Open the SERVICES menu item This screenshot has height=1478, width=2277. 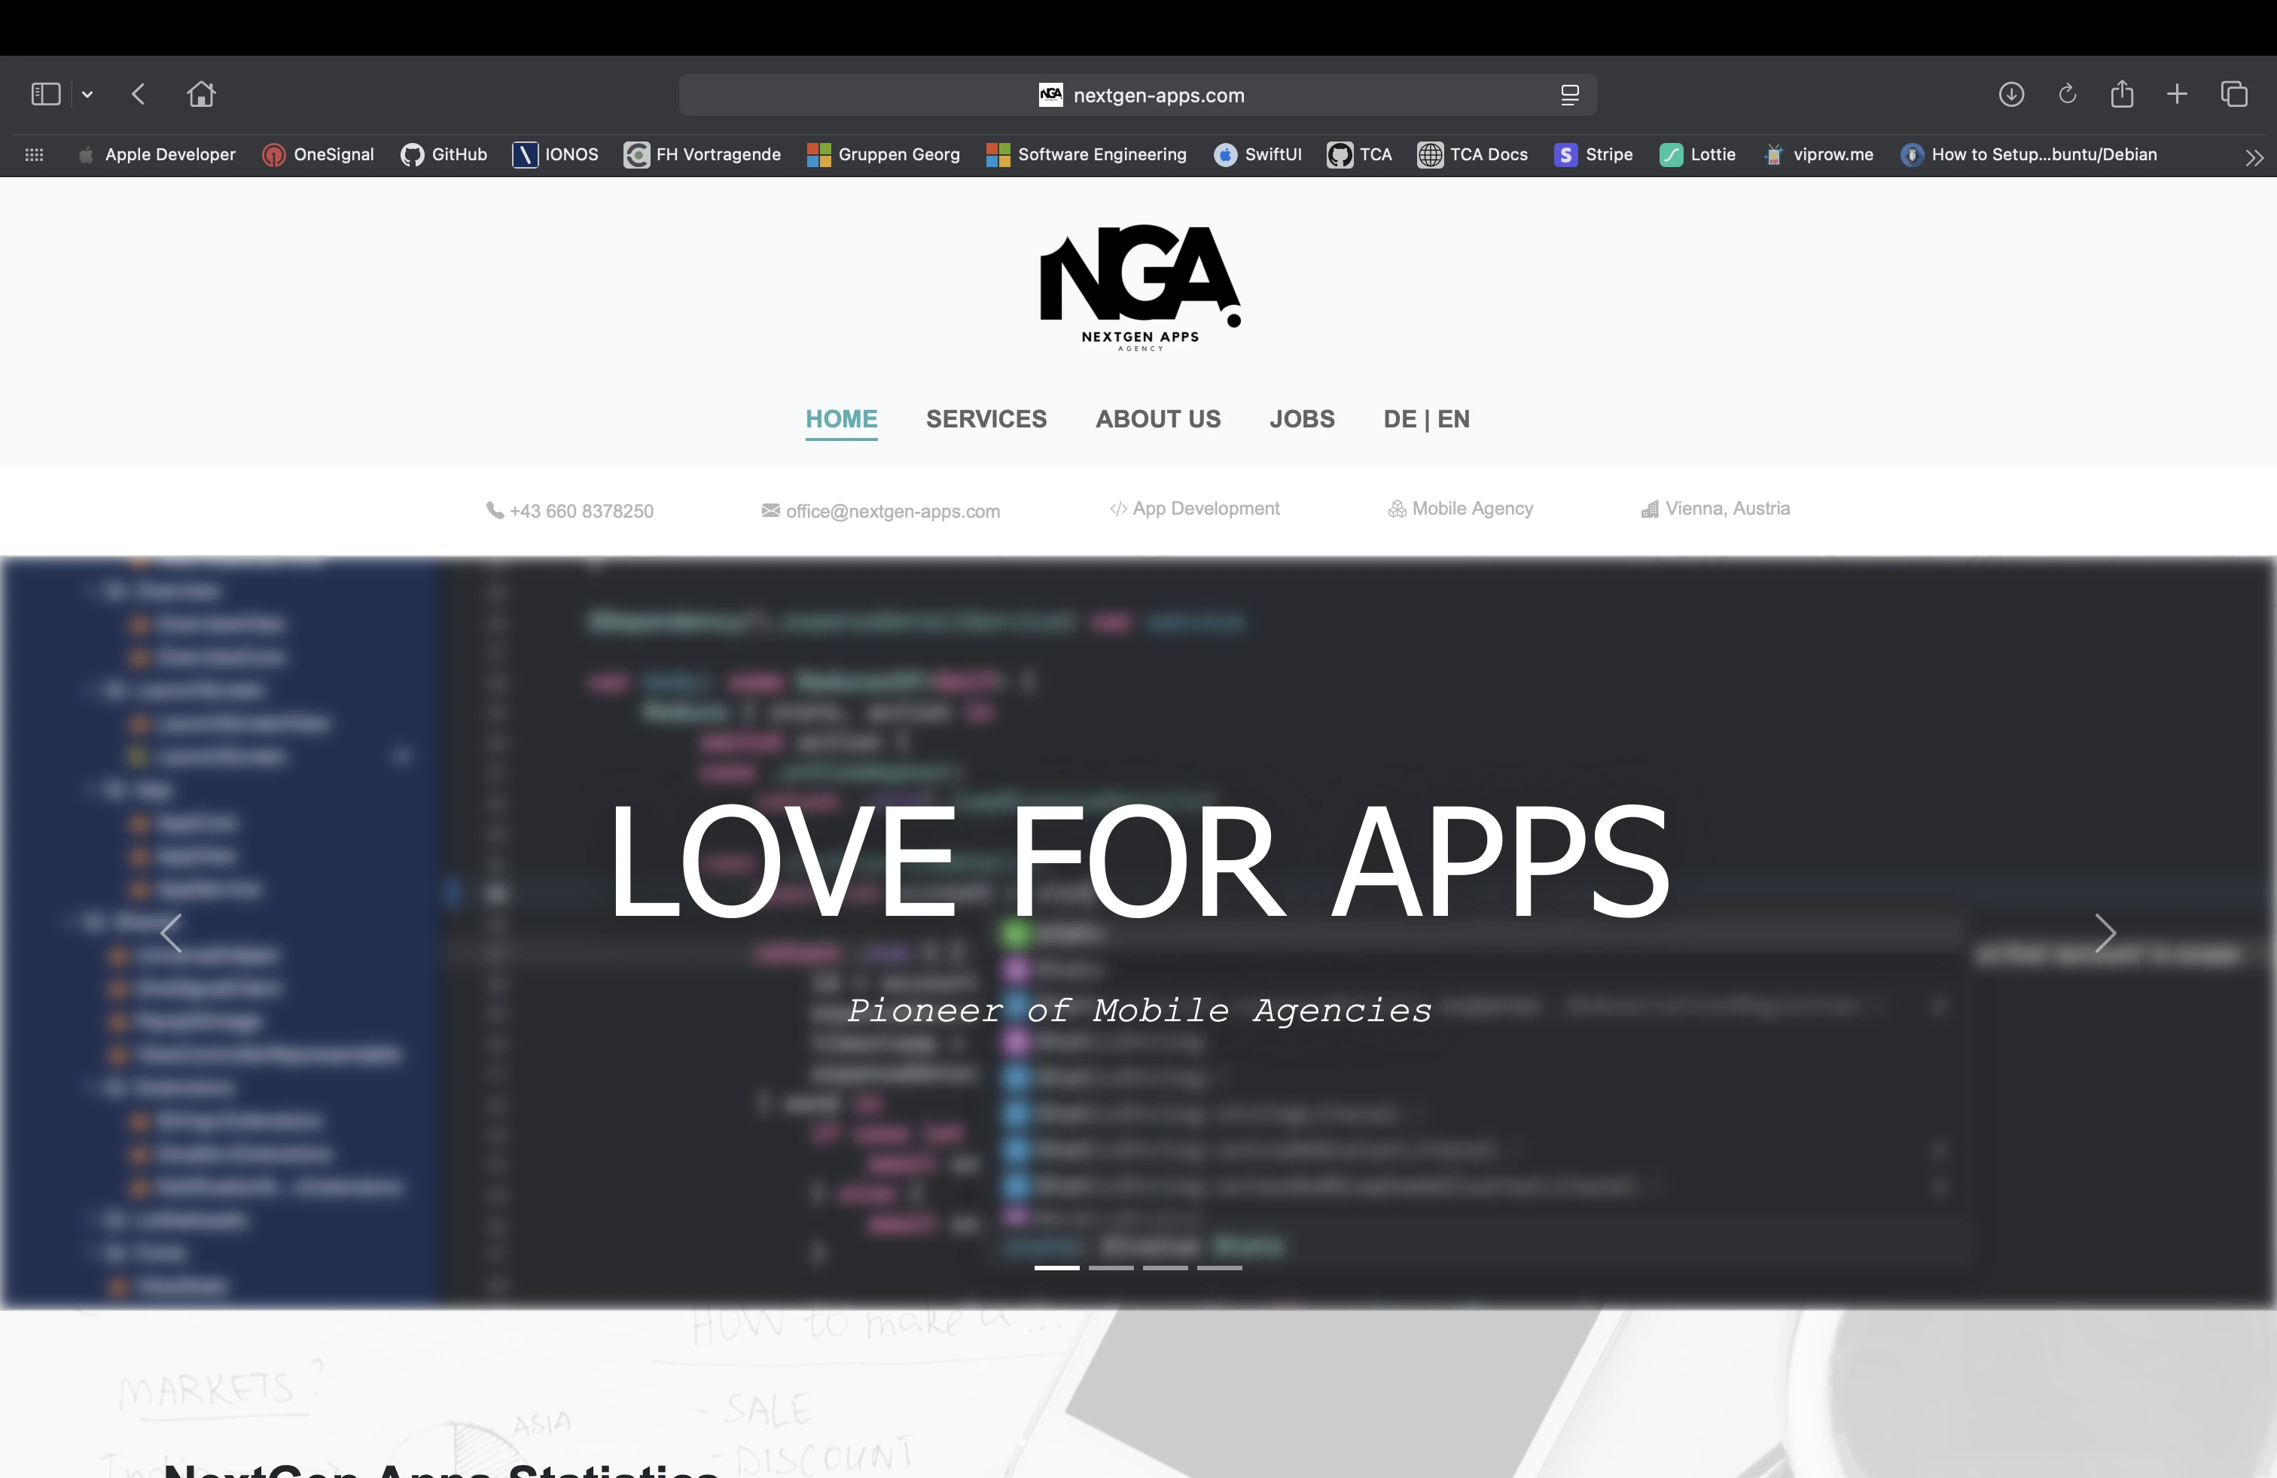986,418
